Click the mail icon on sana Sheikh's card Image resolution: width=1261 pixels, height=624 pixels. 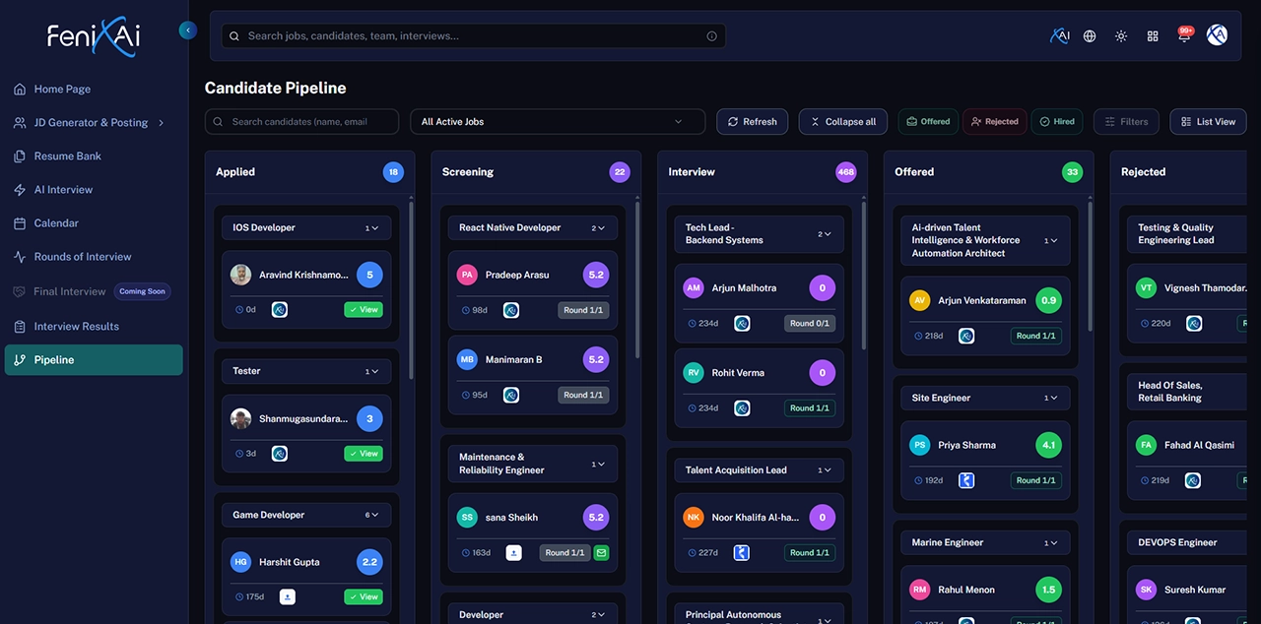601,553
